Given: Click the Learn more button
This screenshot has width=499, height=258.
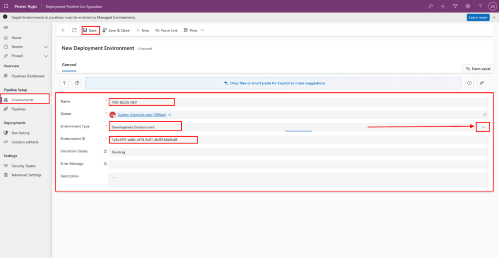Looking at the screenshot, I should click(x=478, y=18).
